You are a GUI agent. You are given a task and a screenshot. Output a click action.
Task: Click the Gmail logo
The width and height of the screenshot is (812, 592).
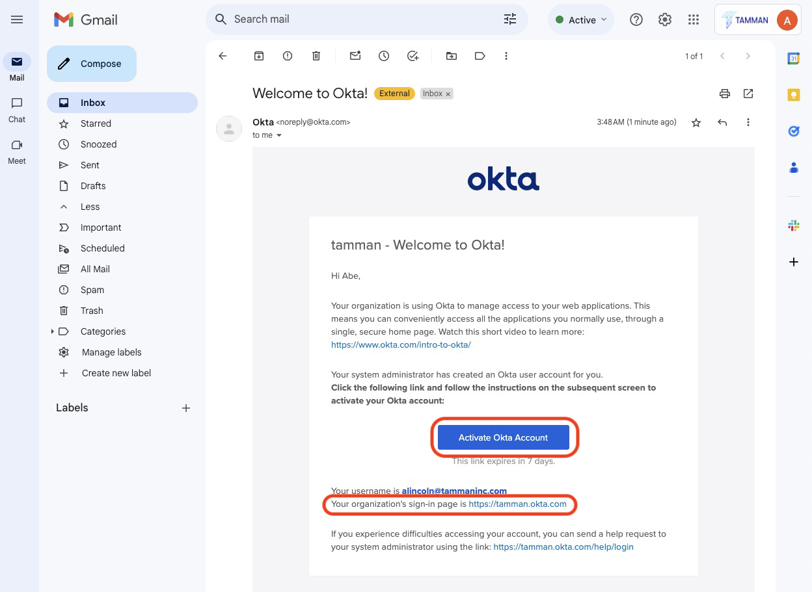point(86,19)
